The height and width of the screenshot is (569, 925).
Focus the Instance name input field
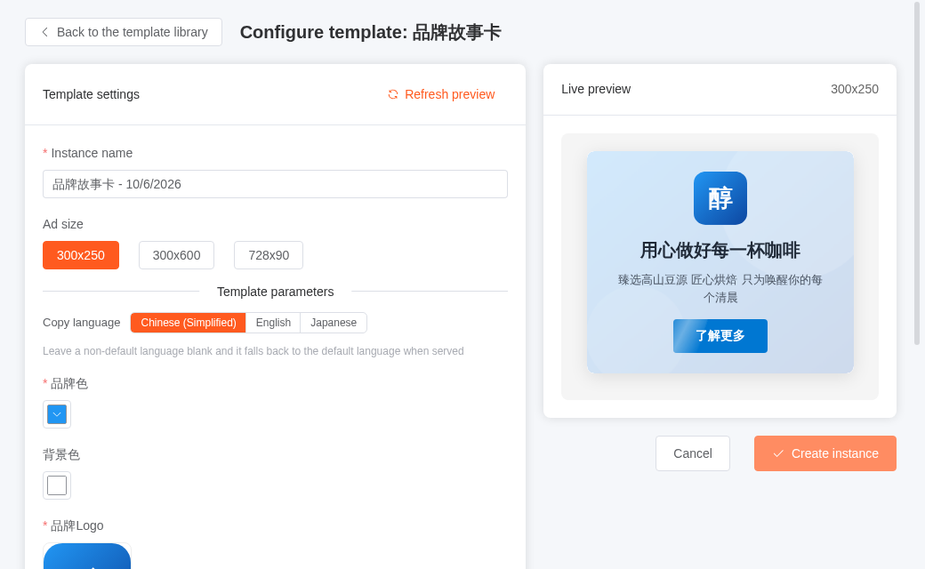pyautogui.click(x=275, y=184)
